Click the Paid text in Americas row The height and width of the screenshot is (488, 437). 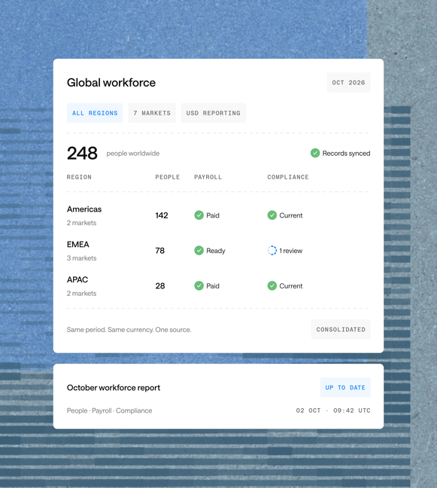(213, 215)
